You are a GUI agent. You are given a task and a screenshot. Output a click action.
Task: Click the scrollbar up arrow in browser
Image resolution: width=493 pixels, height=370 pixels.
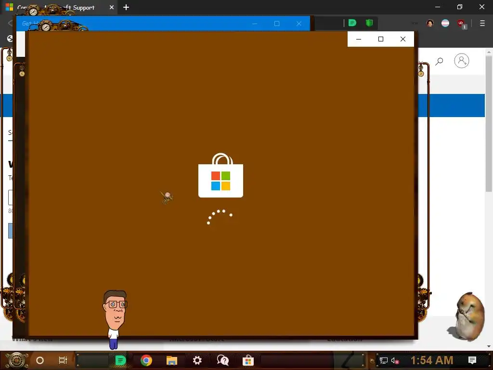(489, 52)
